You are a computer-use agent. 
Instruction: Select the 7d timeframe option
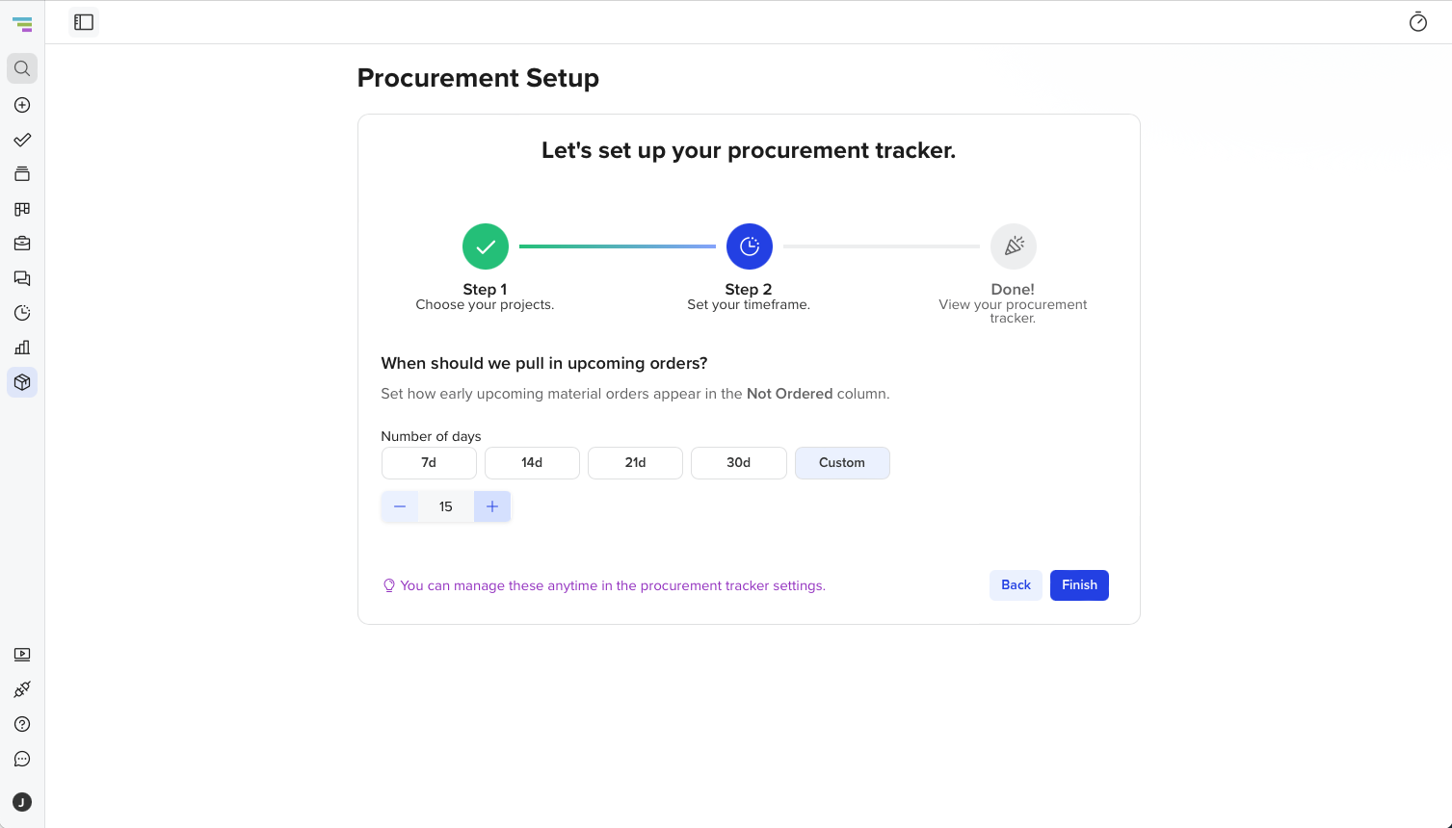[429, 463]
